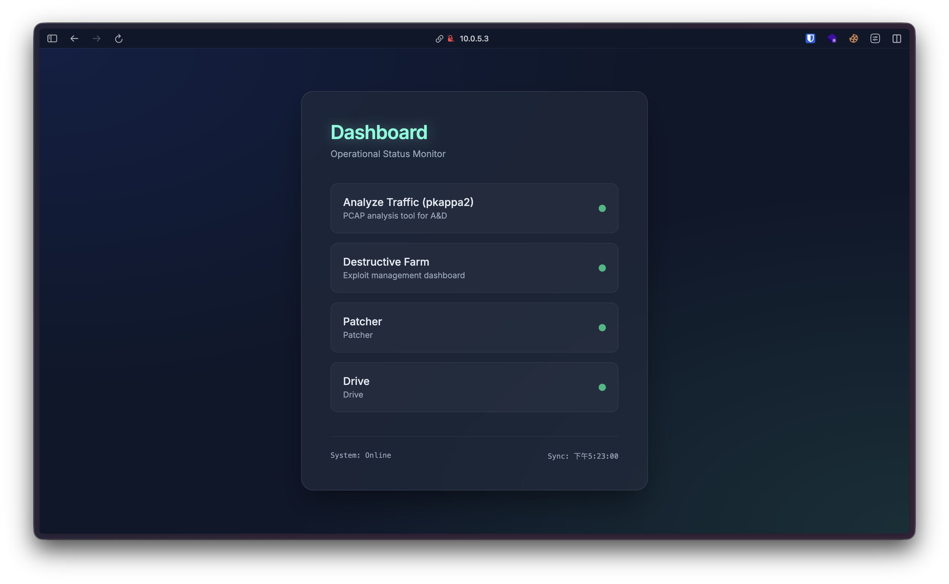Image resolution: width=949 pixels, height=584 pixels.
Task: Open the cookie extension icon
Action: point(854,39)
